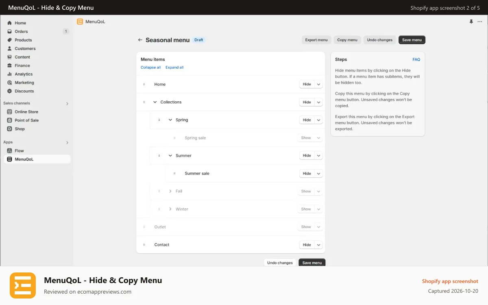This screenshot has height=305, width=488.
Task: Click the Point of Sale icon
Action: 10,120
